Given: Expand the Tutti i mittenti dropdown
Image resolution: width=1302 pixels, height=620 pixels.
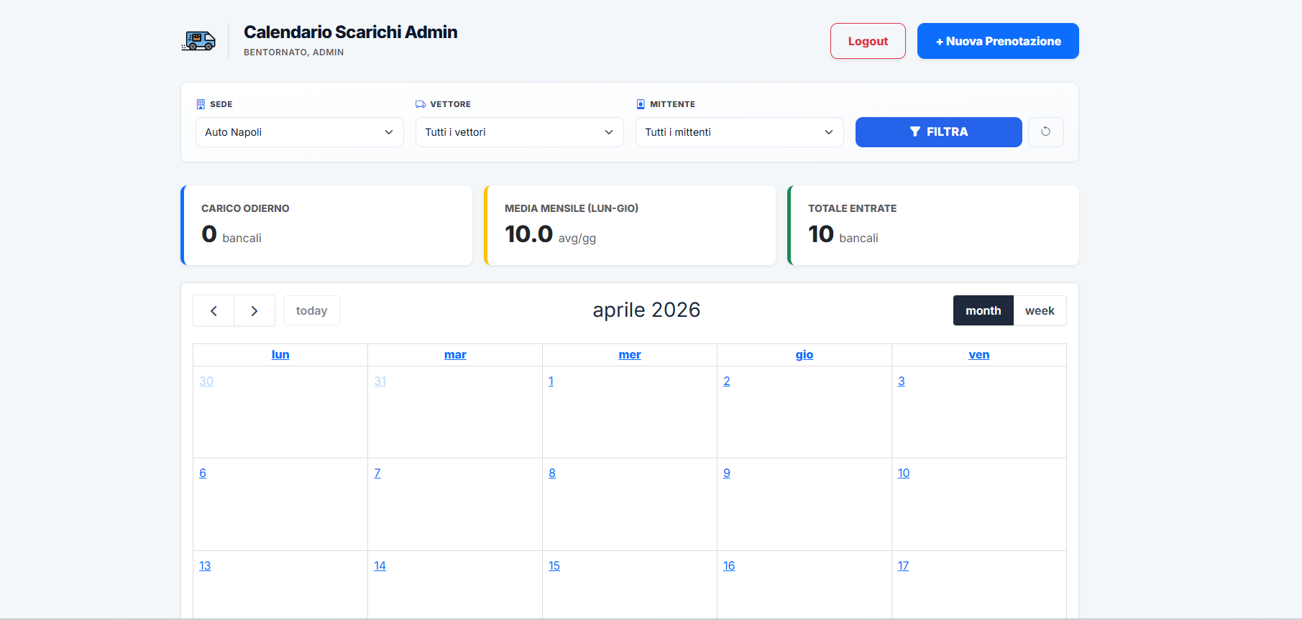Looking at the screenshot, I should tap(740, 132).
